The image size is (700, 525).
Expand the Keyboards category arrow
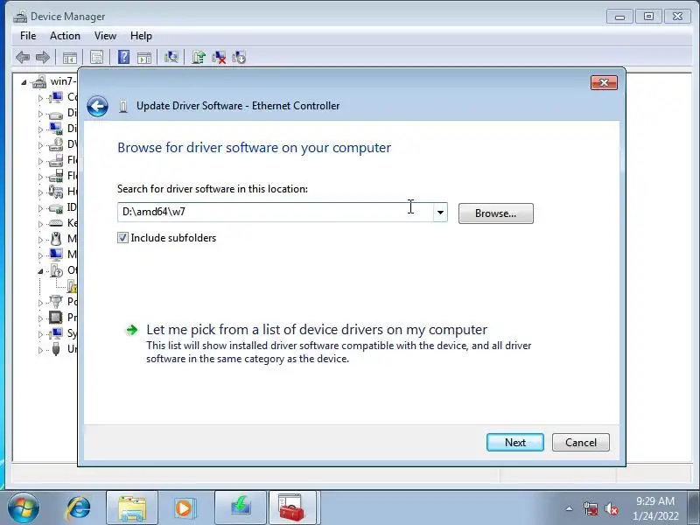(x=40, y=224)
